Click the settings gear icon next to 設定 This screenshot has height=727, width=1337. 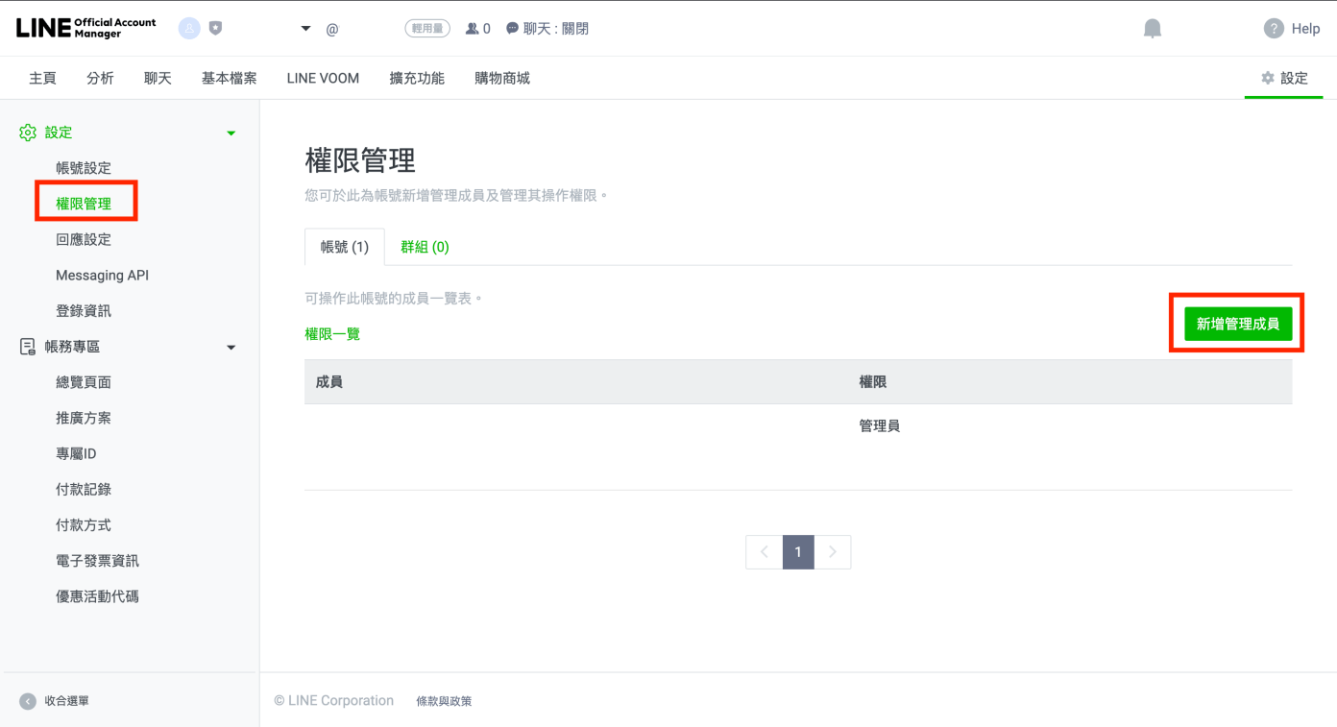[x=1267, y=78]
